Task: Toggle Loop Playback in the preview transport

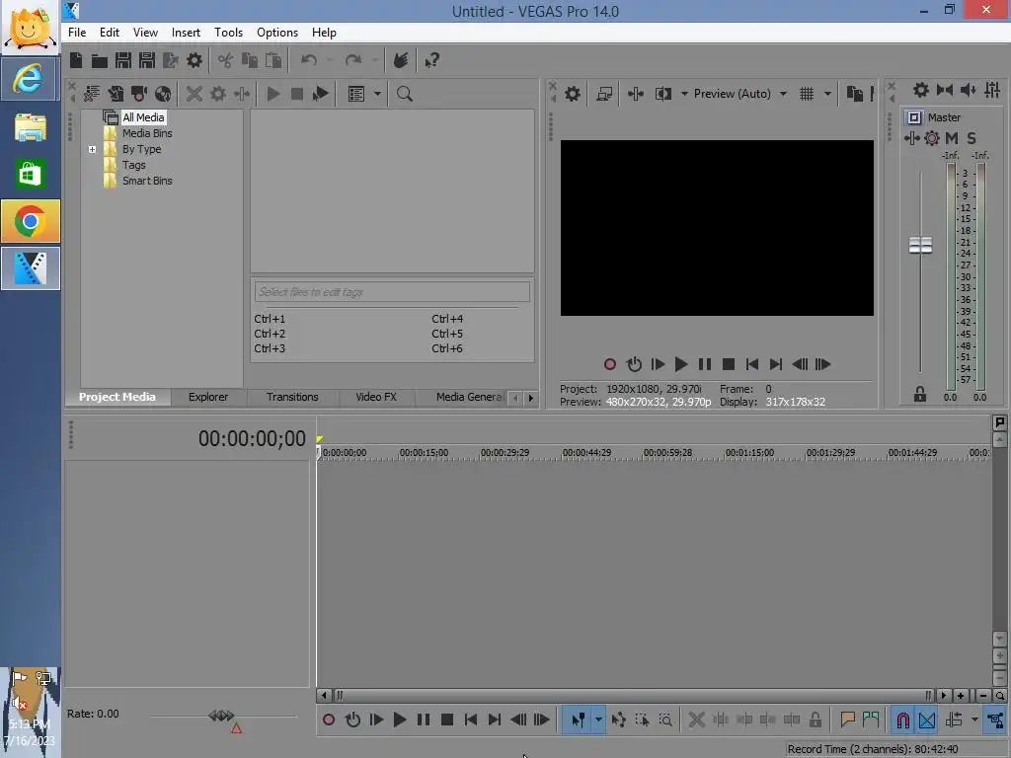Action: [634, 364]
